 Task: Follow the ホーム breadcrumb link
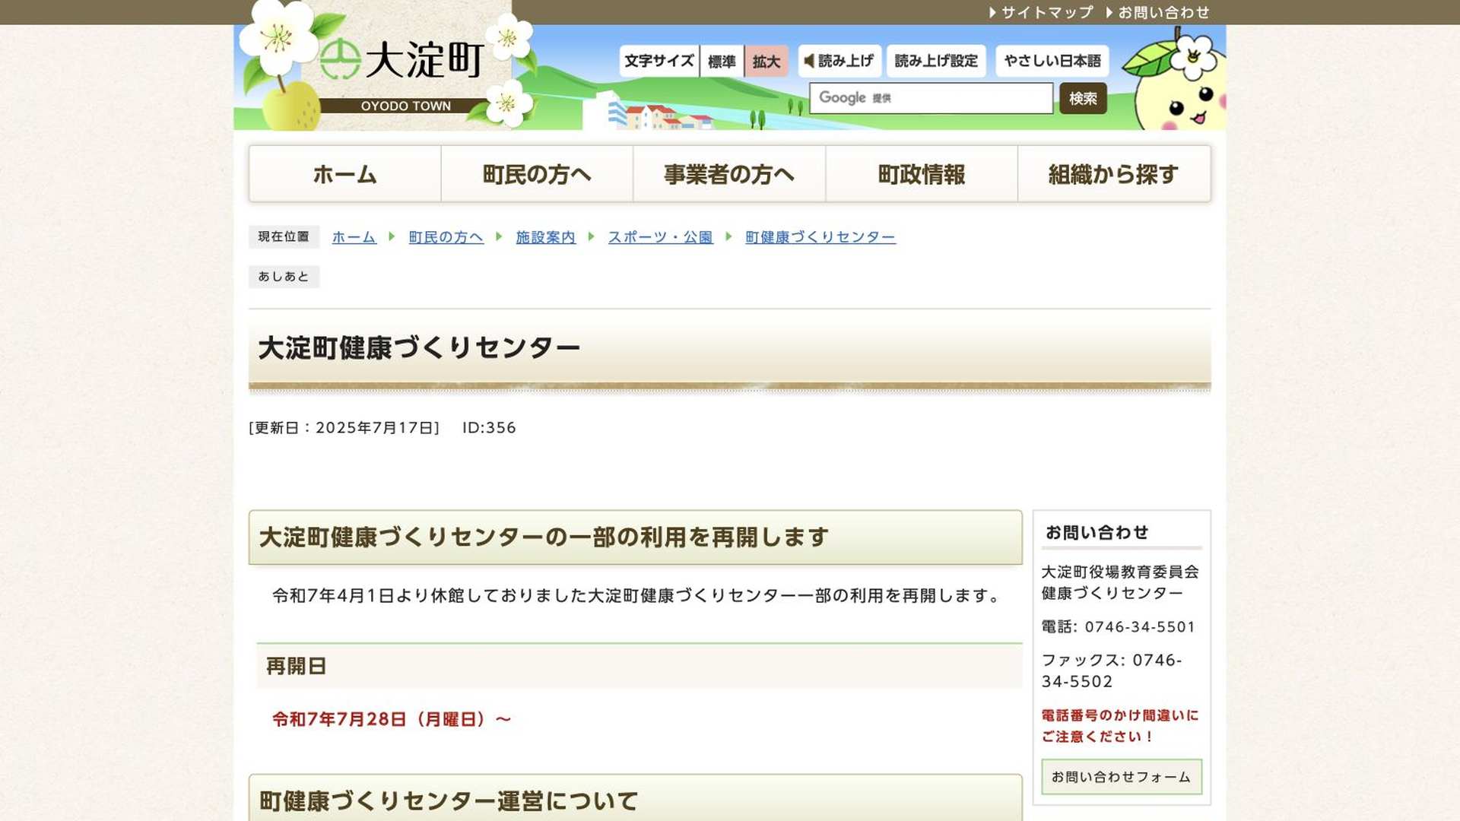[x=354, y=237]
